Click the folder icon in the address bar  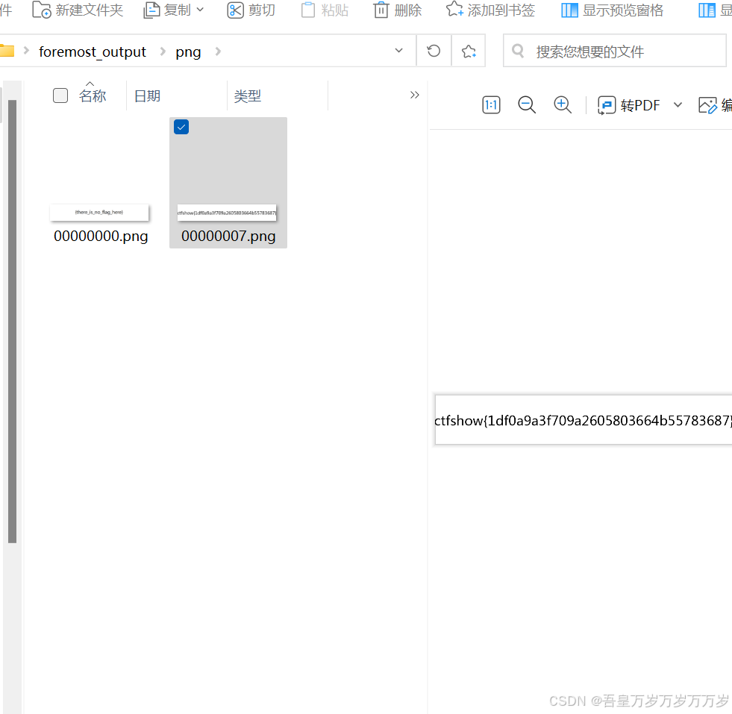[x=7, y=50]
